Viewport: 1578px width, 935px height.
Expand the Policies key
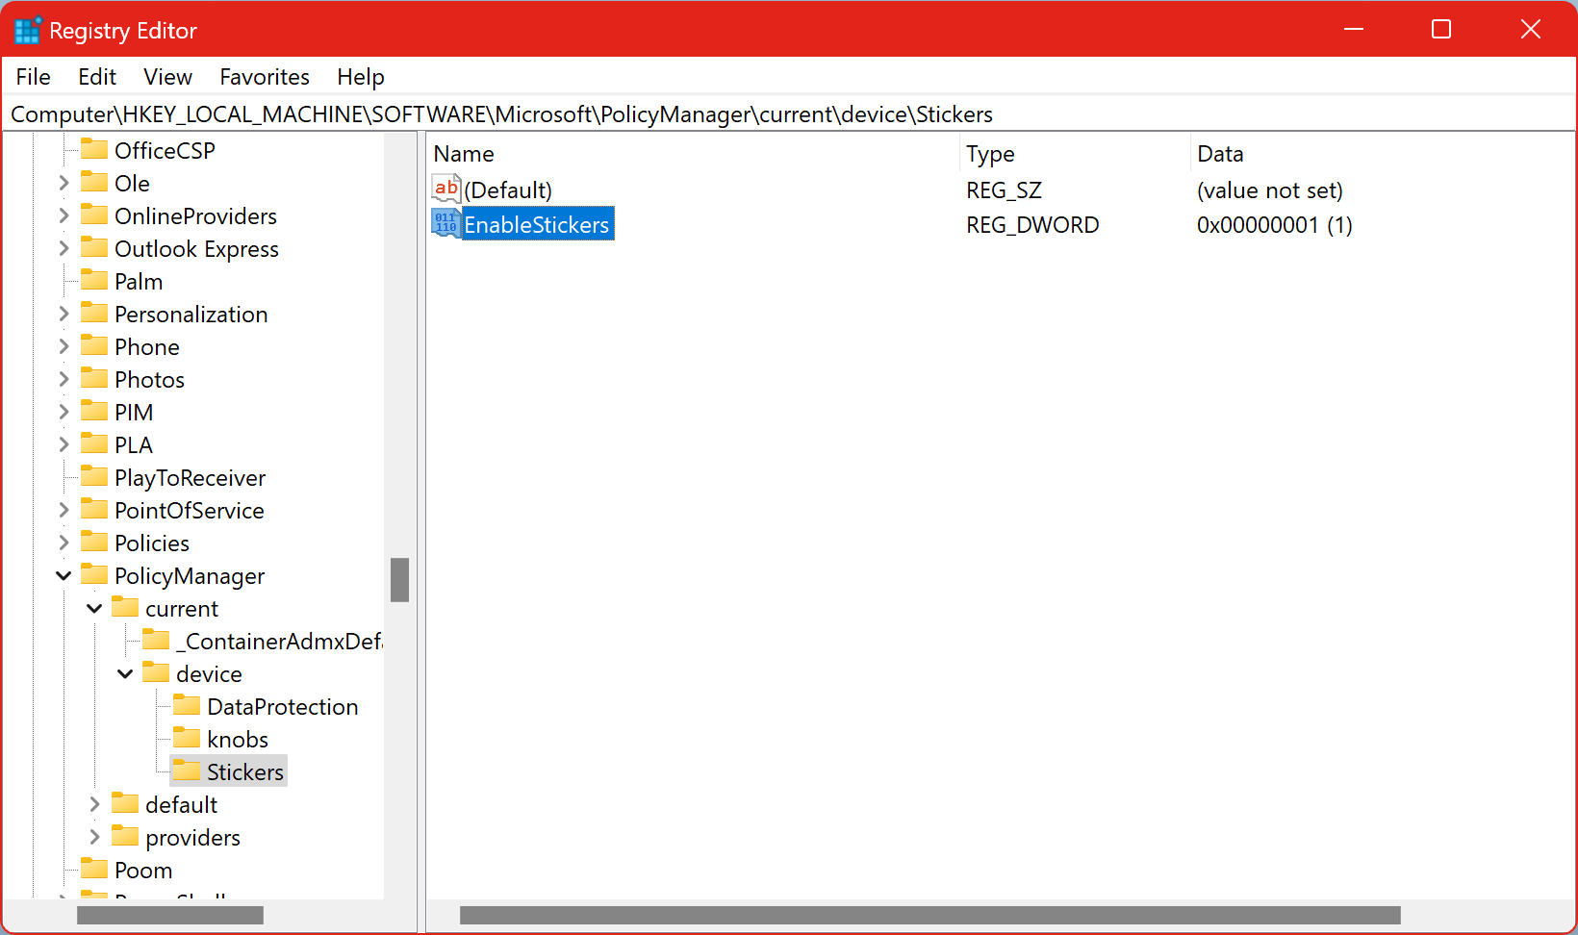[64, 543]
